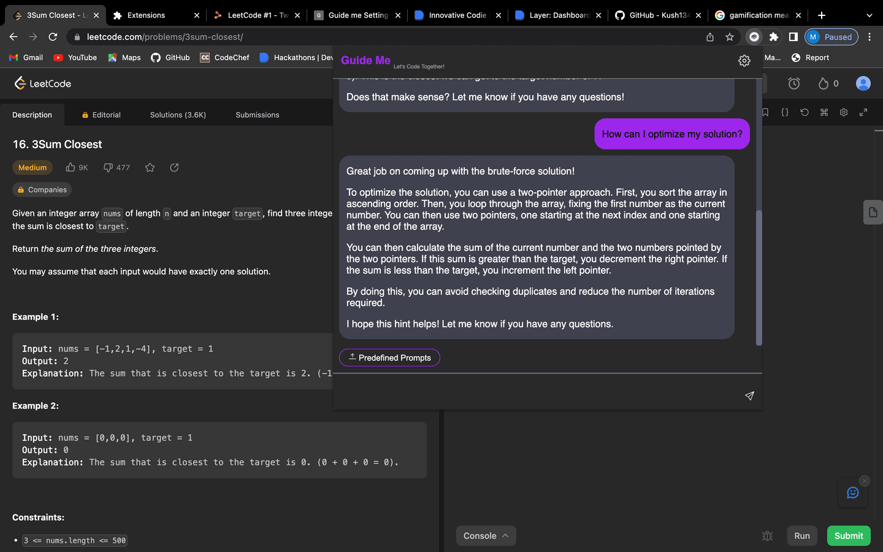Click the share problem icon

[x=174, y=167]
